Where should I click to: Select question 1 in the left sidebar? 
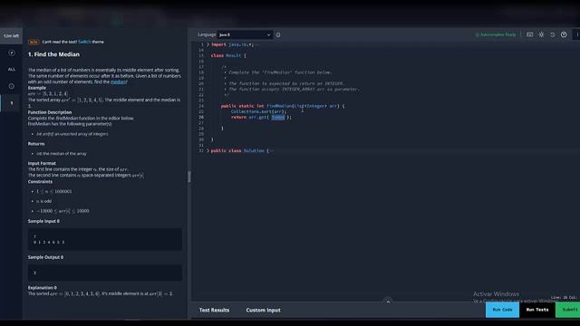(x=12, y=103)
